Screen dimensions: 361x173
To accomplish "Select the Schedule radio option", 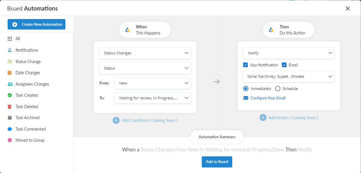I will point(278,89).
